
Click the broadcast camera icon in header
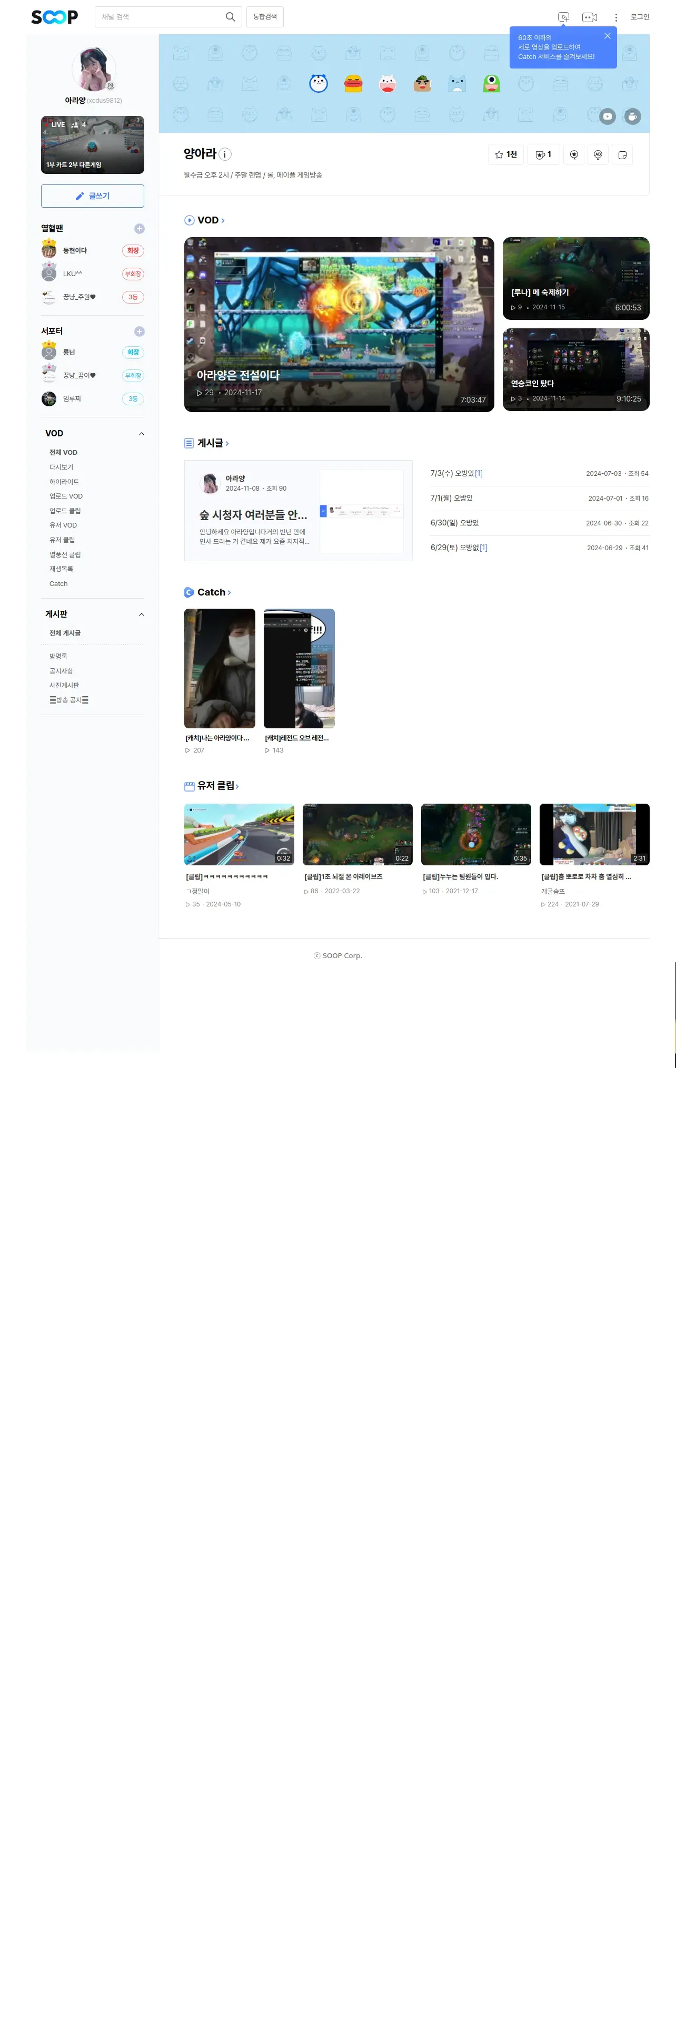coord(590,16)
